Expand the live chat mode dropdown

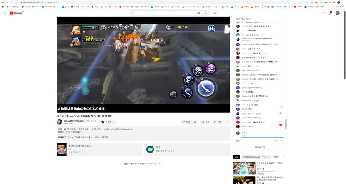pos(243,19)
